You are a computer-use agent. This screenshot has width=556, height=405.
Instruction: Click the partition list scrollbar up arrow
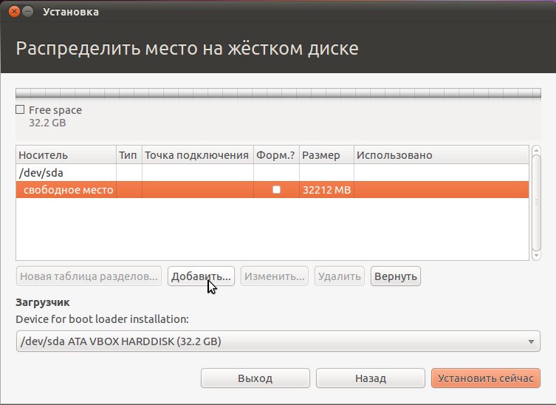[536, 149]
